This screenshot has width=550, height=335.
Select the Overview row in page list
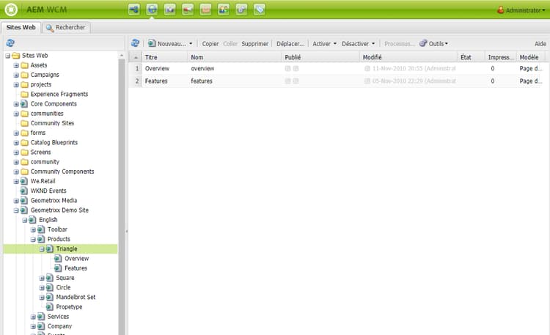pos(337,68)
